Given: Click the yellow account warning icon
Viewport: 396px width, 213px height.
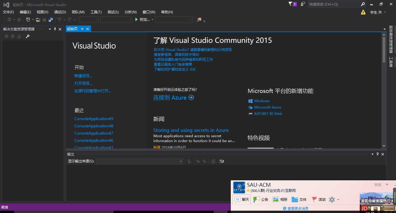Looking at the screenshot, I should (x=363, y=12).
